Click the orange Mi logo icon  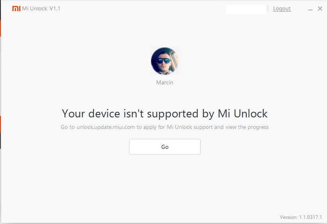[16, 9]
